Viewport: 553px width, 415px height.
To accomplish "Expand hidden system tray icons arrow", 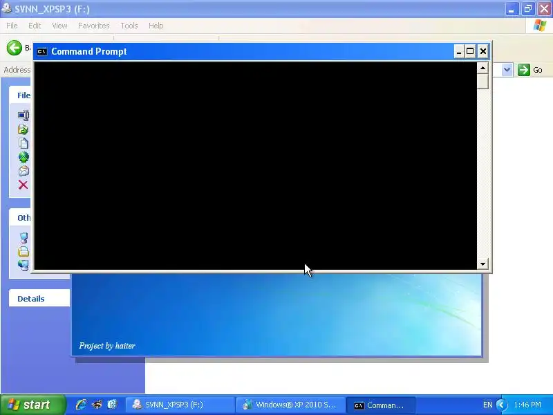I will tap(501, 405).
